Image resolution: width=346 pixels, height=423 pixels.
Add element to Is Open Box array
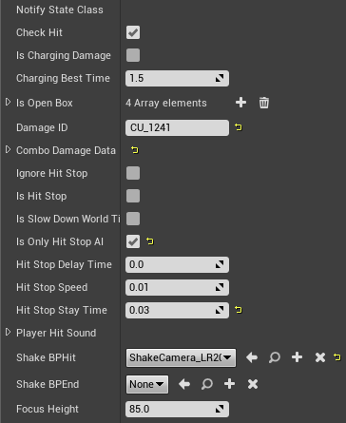coord(240,103)
